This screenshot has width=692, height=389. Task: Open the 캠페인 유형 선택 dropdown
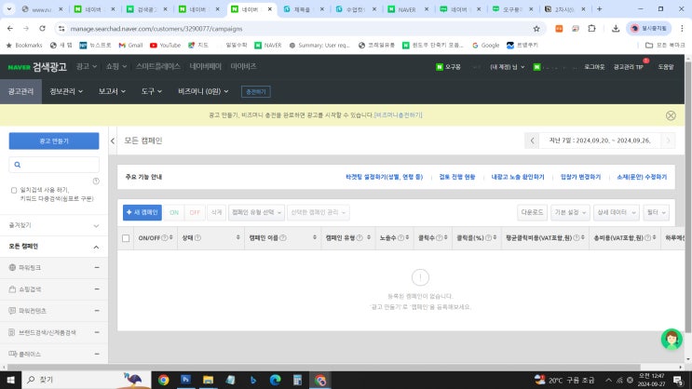click(x=256, y=212)
